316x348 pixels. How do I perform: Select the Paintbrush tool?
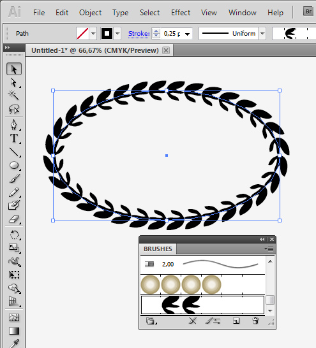coord(14,178)
